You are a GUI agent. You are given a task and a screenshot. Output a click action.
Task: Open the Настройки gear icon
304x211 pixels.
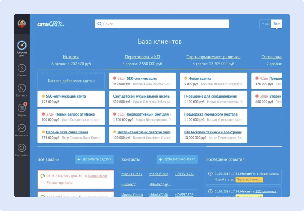coord(22,148)
